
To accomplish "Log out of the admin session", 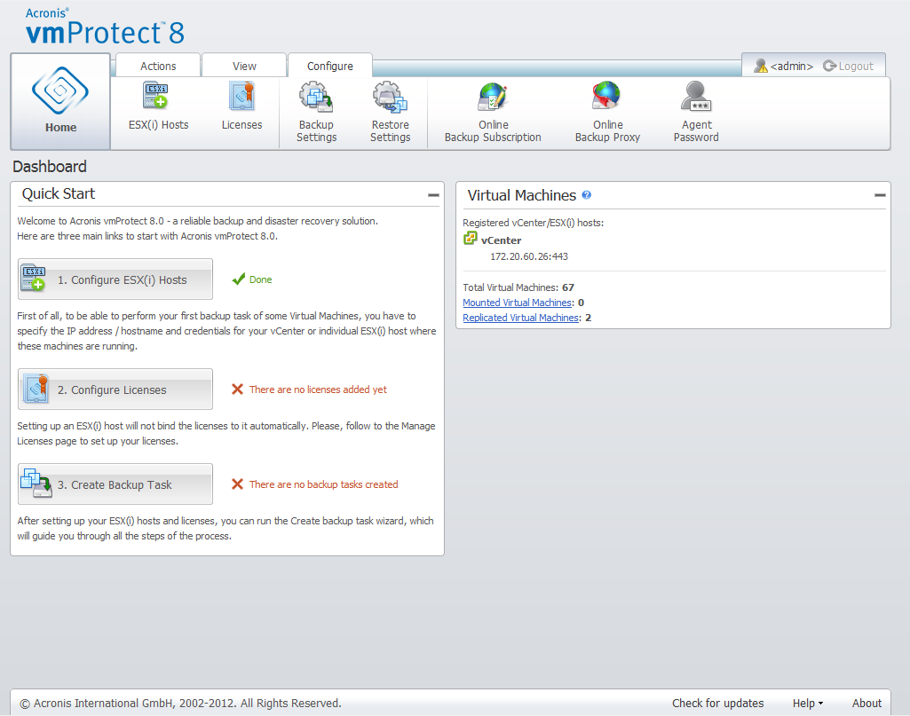I will [848, 66].
